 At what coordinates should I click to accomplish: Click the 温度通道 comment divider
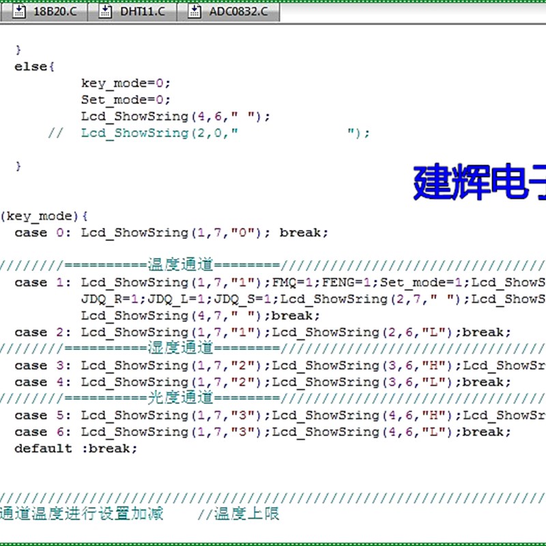[273, 265]
